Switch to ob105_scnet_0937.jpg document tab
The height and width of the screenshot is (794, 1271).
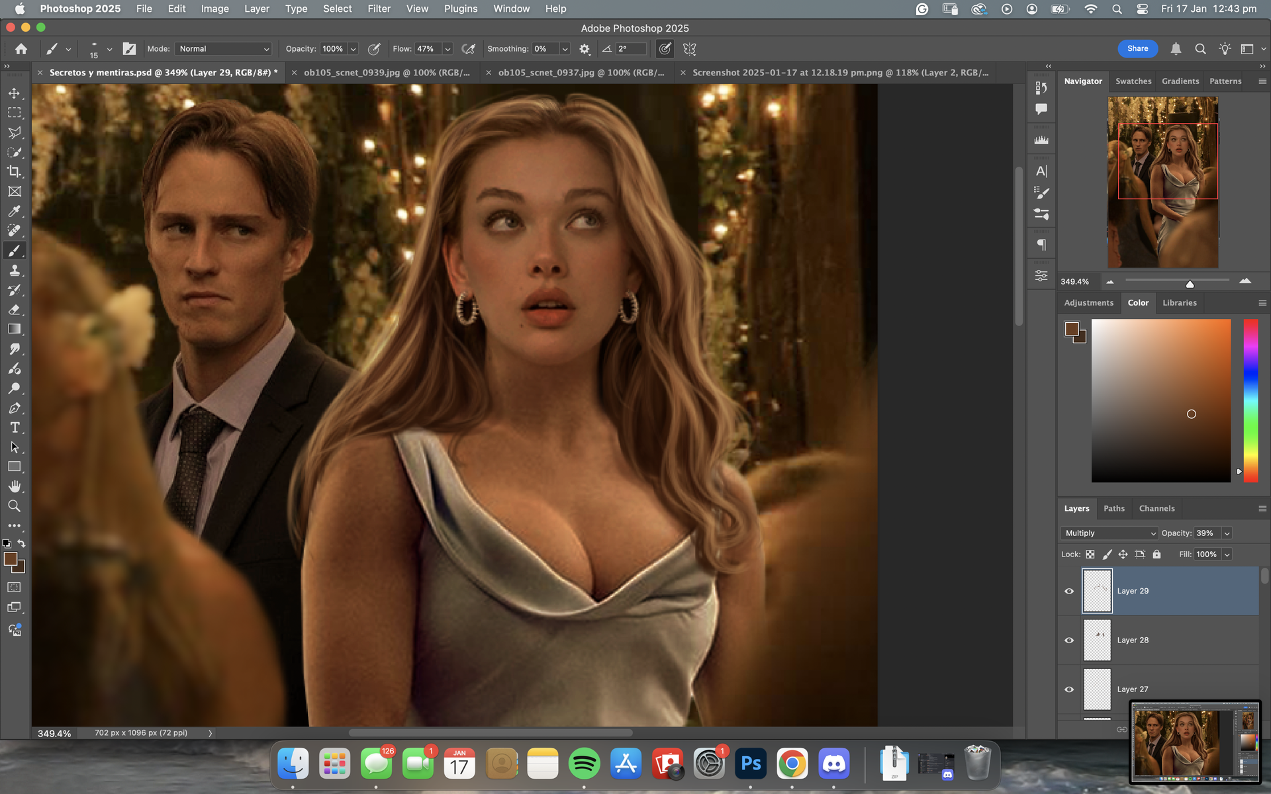click(580, 73)
